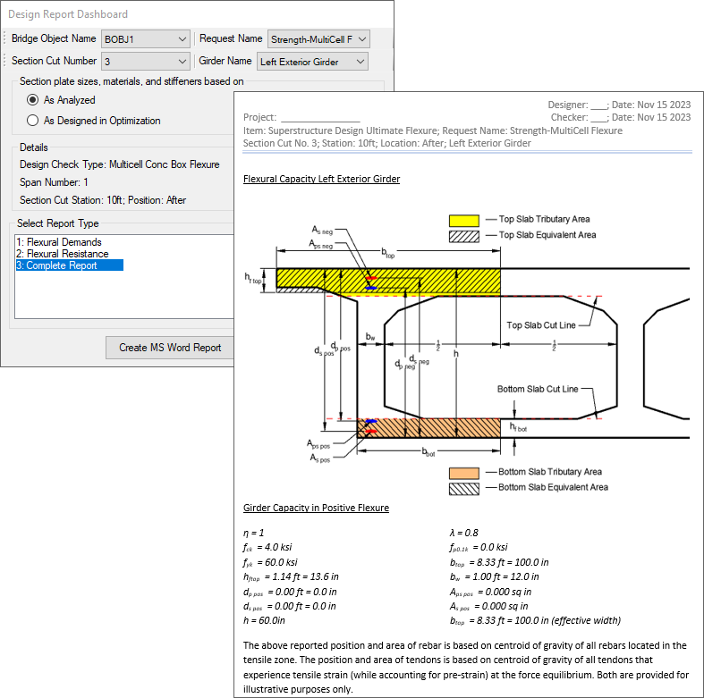Click hatched Top Slab Equivalent Area swatch
704x698 pixels.
point(464,235)
